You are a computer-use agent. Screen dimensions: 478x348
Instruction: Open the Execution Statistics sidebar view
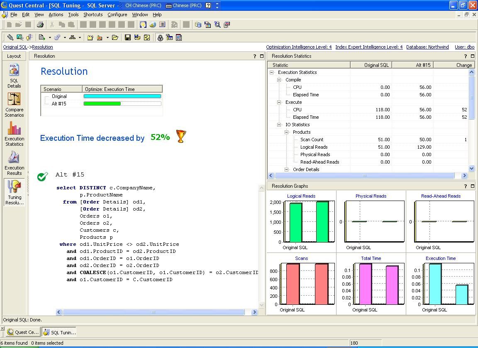tap(14, 133)
